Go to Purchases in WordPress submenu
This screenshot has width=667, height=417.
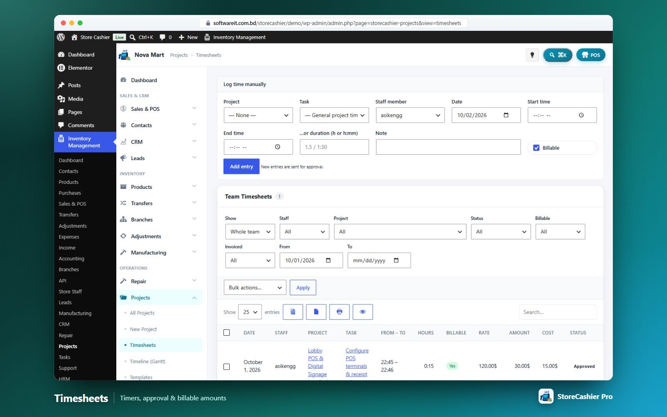(70, 193)
